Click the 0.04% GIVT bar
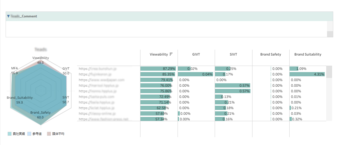Image resolution: width=338 pixels, height=145 pixels. (195, 74)
